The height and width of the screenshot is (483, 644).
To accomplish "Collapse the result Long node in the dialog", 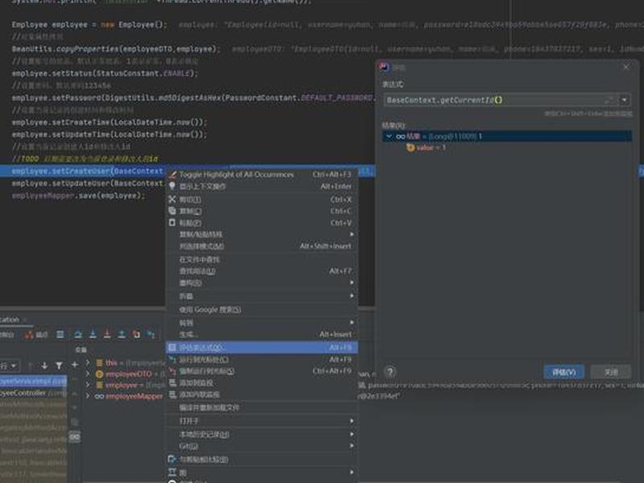I will click(389, 136).
